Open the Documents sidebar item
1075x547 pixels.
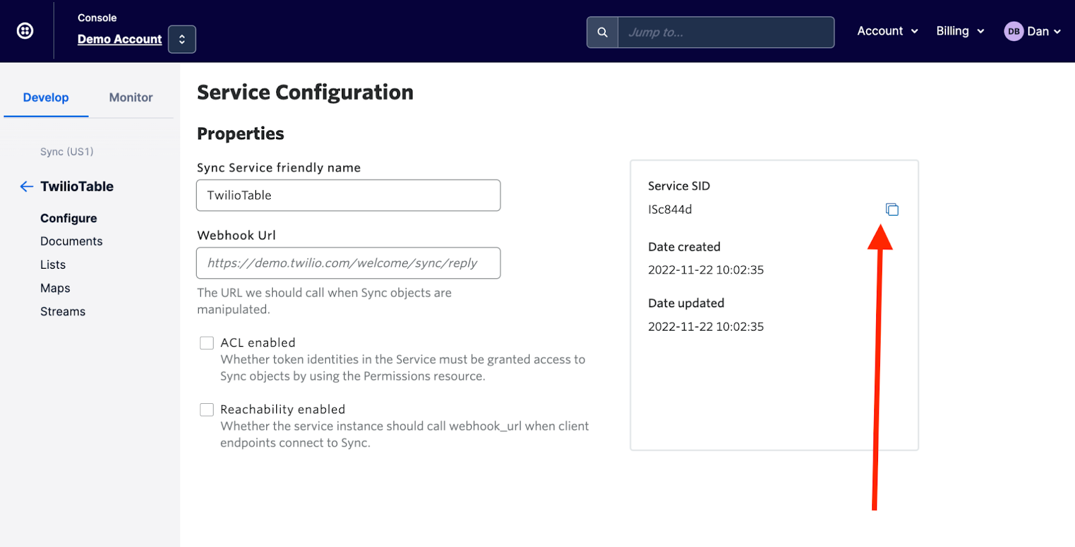(71, 241)
